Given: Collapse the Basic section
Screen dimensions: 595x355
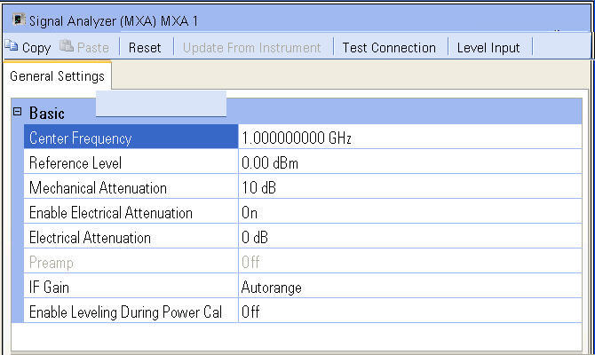Looking at the screenshot, I should point(17,114).
